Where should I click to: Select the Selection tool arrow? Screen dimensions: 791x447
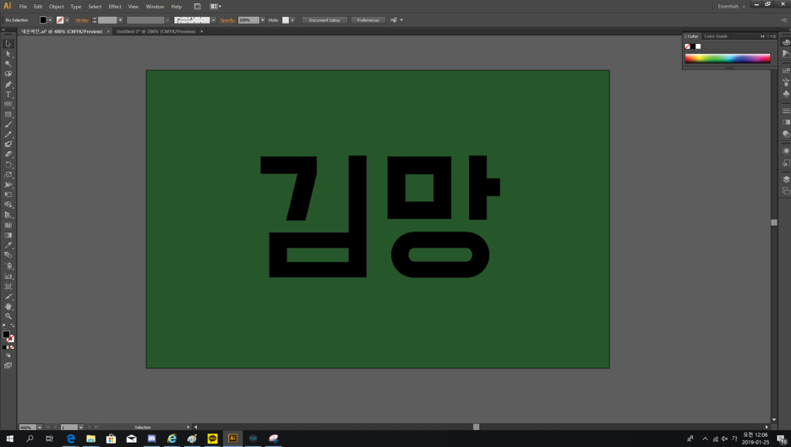(x=8, y=44)
